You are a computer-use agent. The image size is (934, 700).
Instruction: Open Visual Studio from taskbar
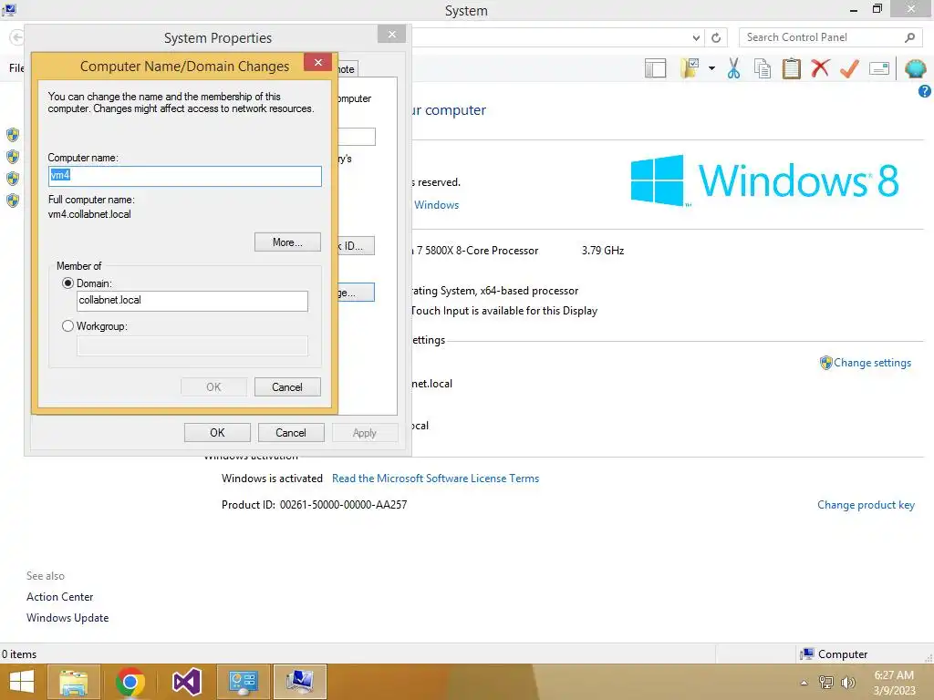187,682
